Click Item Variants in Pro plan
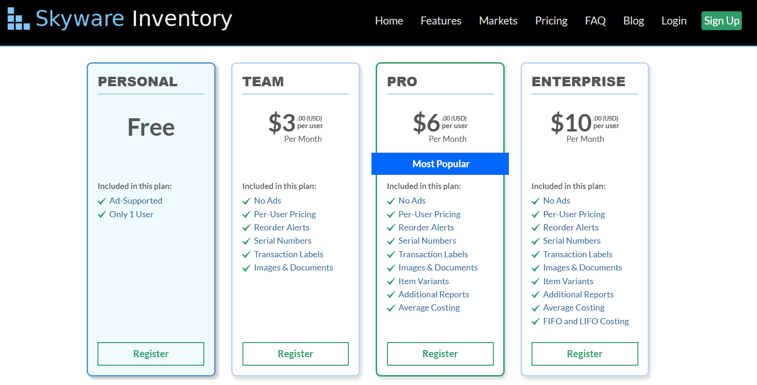Screen dimensions: 757x385 coord(424,281)
